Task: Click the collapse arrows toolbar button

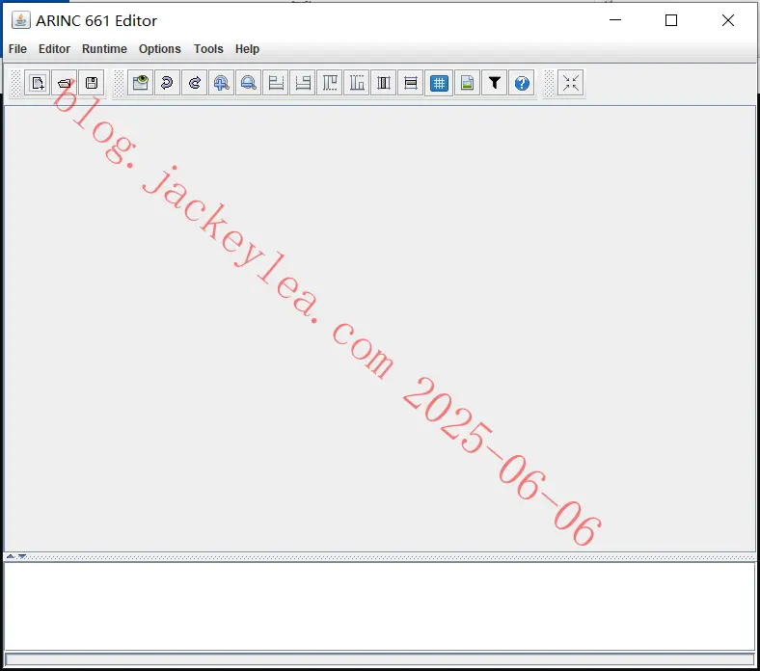Action: coord(571,83)
